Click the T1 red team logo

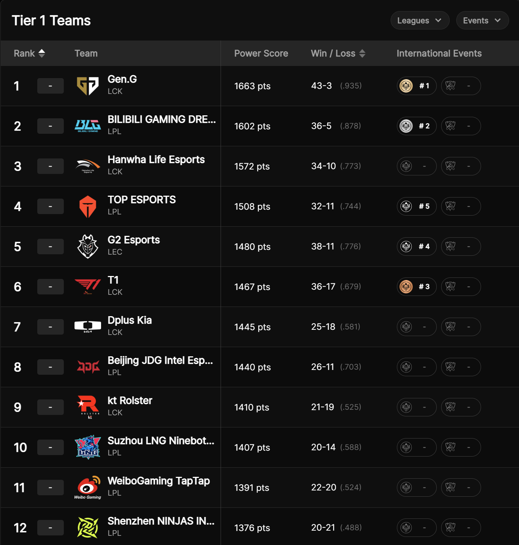88,287
